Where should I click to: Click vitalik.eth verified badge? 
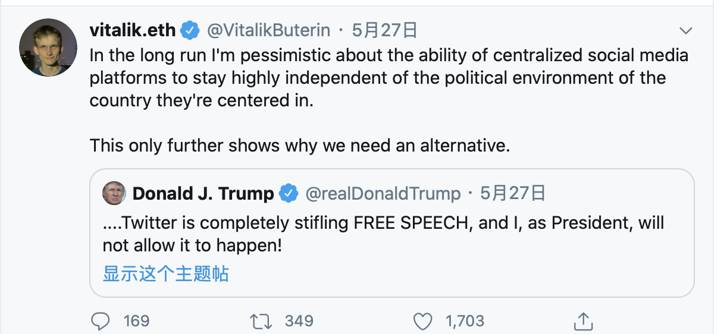tap(190, 29)
